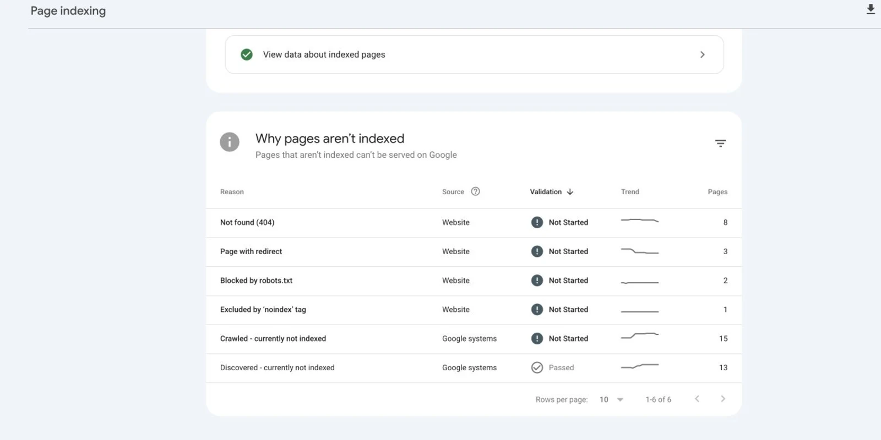
Task: Open Crawled - currently not indexed reason
Action: coord(273,339)
